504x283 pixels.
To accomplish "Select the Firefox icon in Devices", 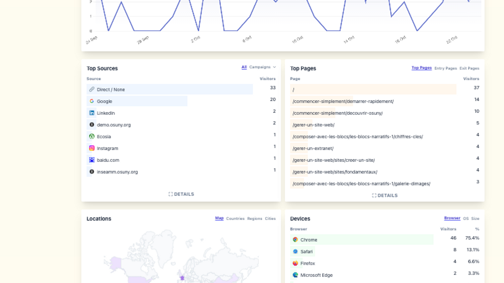I will 295,263.
